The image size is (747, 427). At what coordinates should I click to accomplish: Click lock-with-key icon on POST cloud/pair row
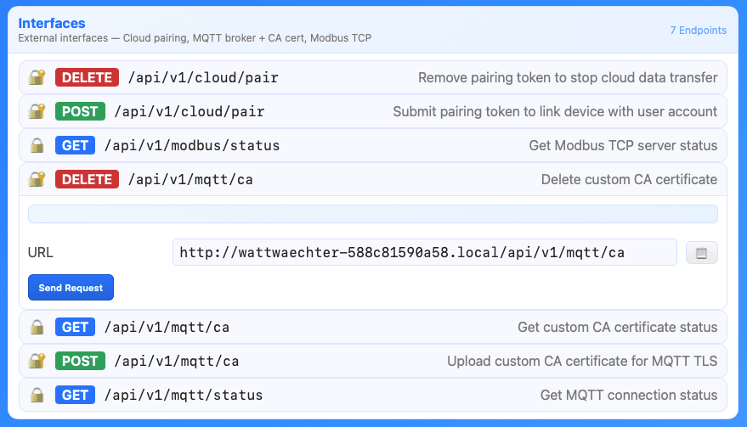click(37, 111)
